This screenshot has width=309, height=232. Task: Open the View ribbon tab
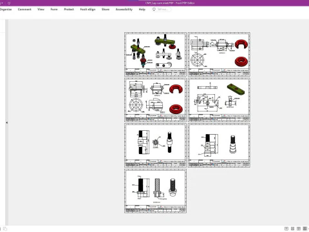41,9
